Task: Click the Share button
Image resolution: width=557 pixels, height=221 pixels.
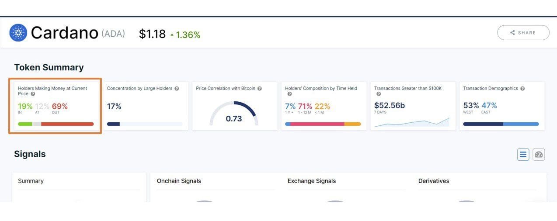Action: 523,33
